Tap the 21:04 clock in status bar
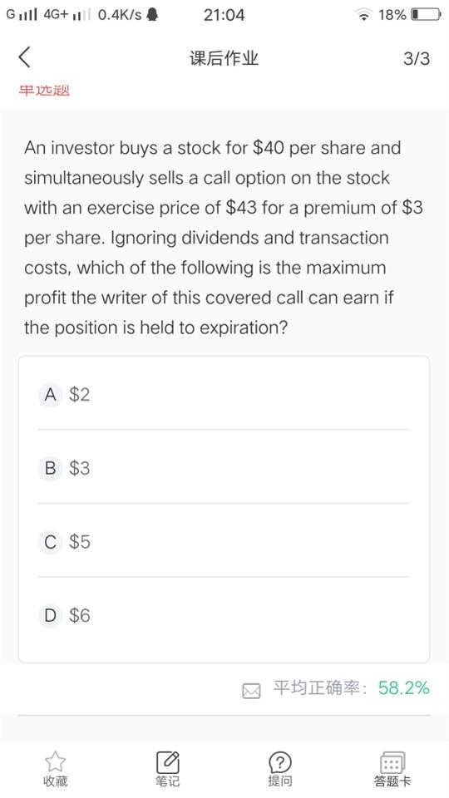This screenshot has width=449, height=798. tap(224, 15)
